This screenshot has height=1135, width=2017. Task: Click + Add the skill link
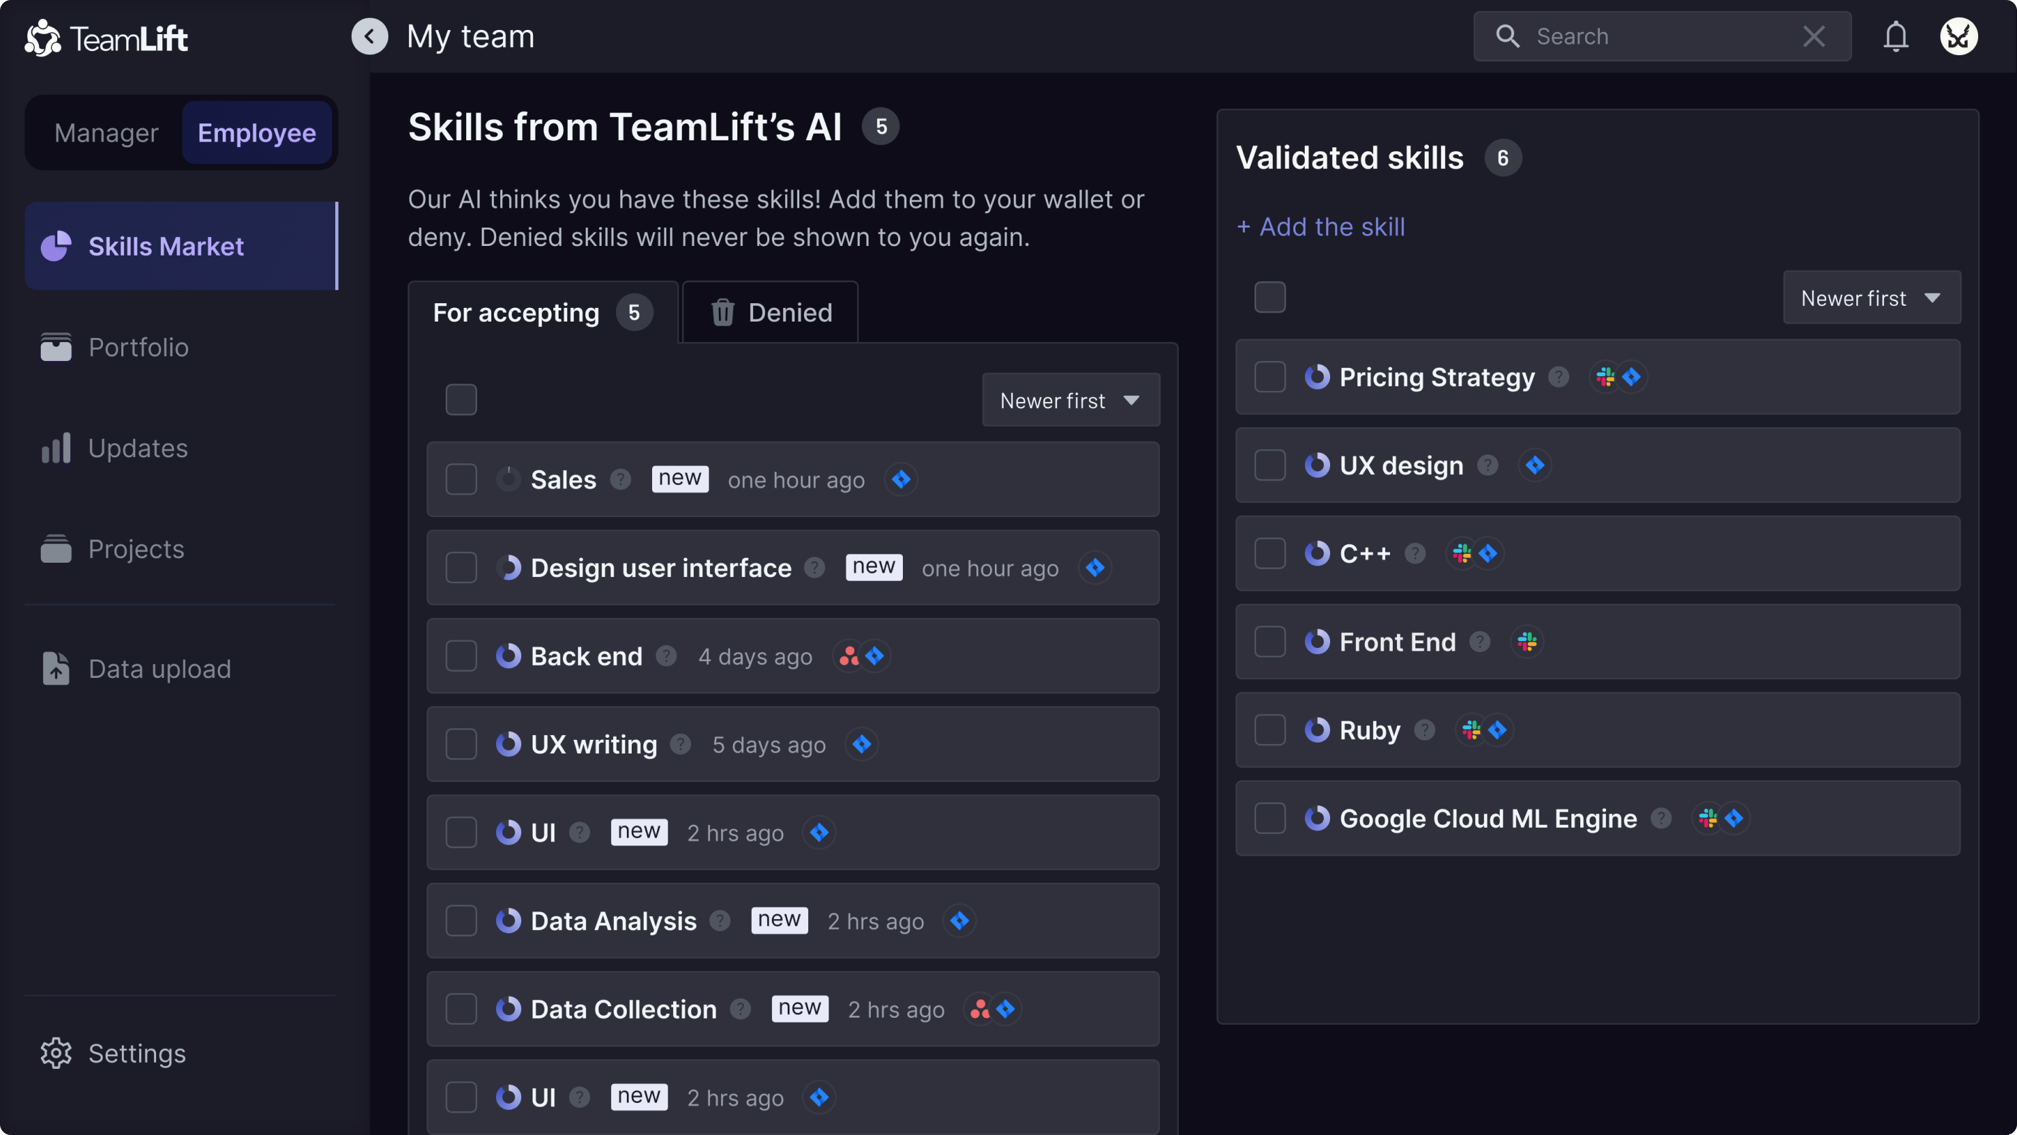(x=1320, y=226)
